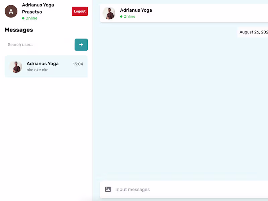Click the August 26 date chip
The image size is (268, 201).
coord(254,32)
